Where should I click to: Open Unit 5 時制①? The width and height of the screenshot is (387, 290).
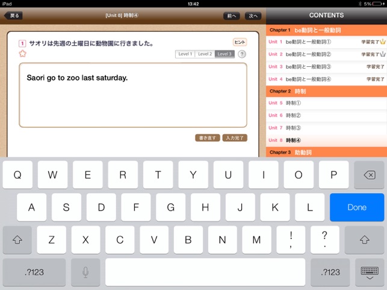coord(326,103)
